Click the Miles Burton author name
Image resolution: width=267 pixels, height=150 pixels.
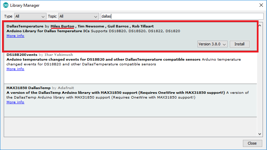coord(62,26)
